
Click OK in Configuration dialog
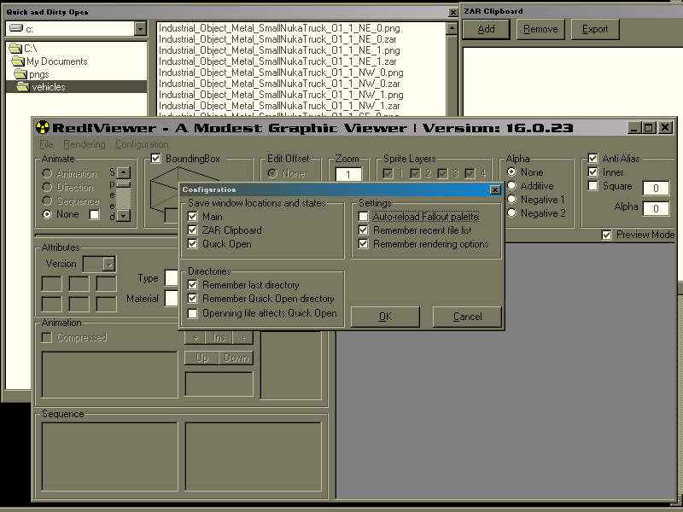tap(385, 317)
